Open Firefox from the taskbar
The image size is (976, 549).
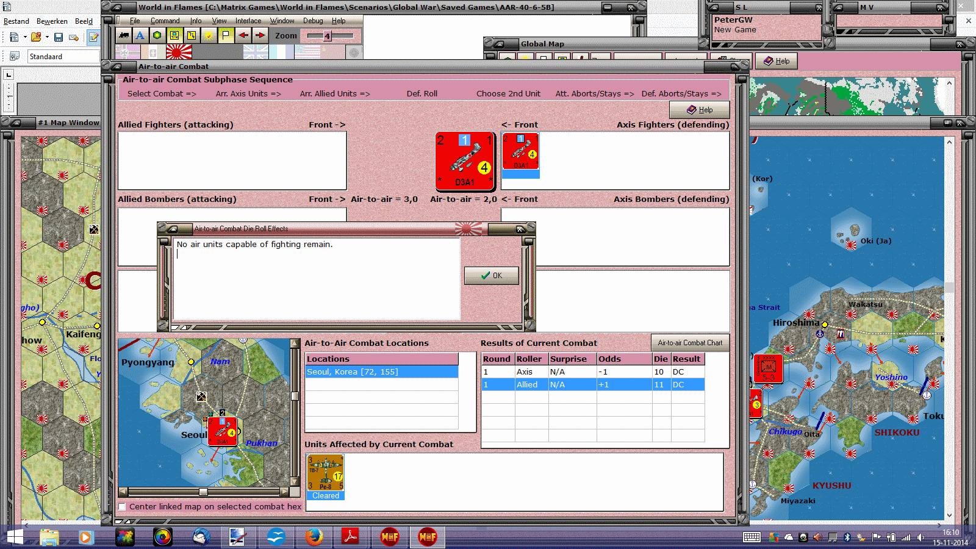click(x=314, y=537)
